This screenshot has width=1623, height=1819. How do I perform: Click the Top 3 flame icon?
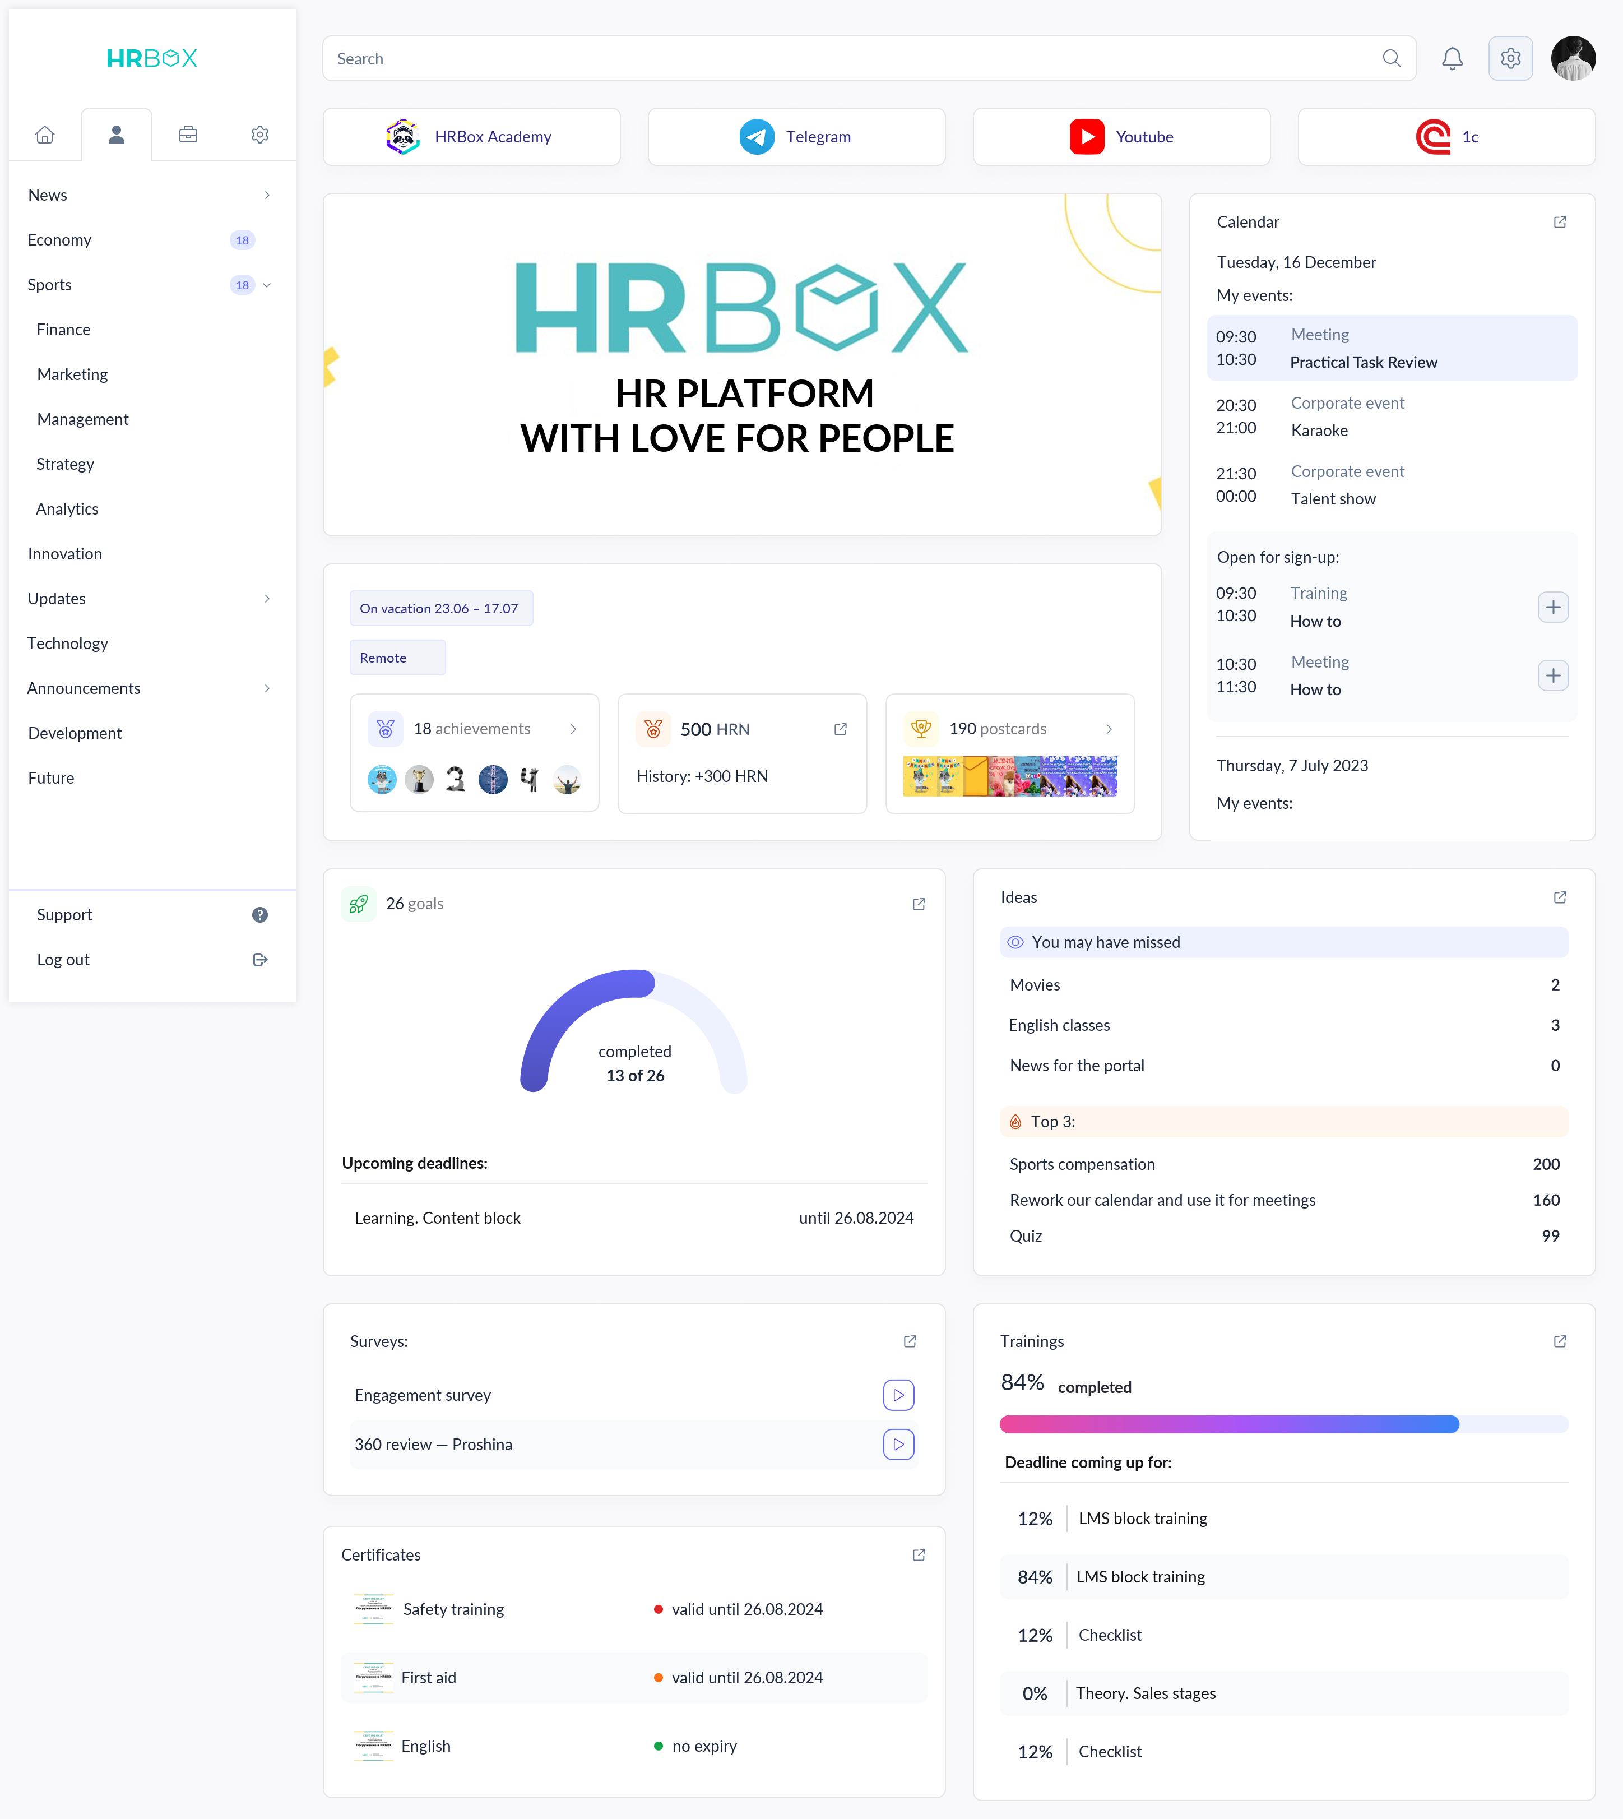pyautogui.click(x=1015, y=1122)
